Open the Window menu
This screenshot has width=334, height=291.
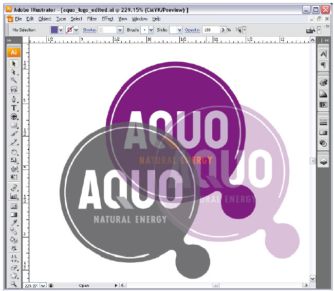pyautogui.click(x=140, y=19)
